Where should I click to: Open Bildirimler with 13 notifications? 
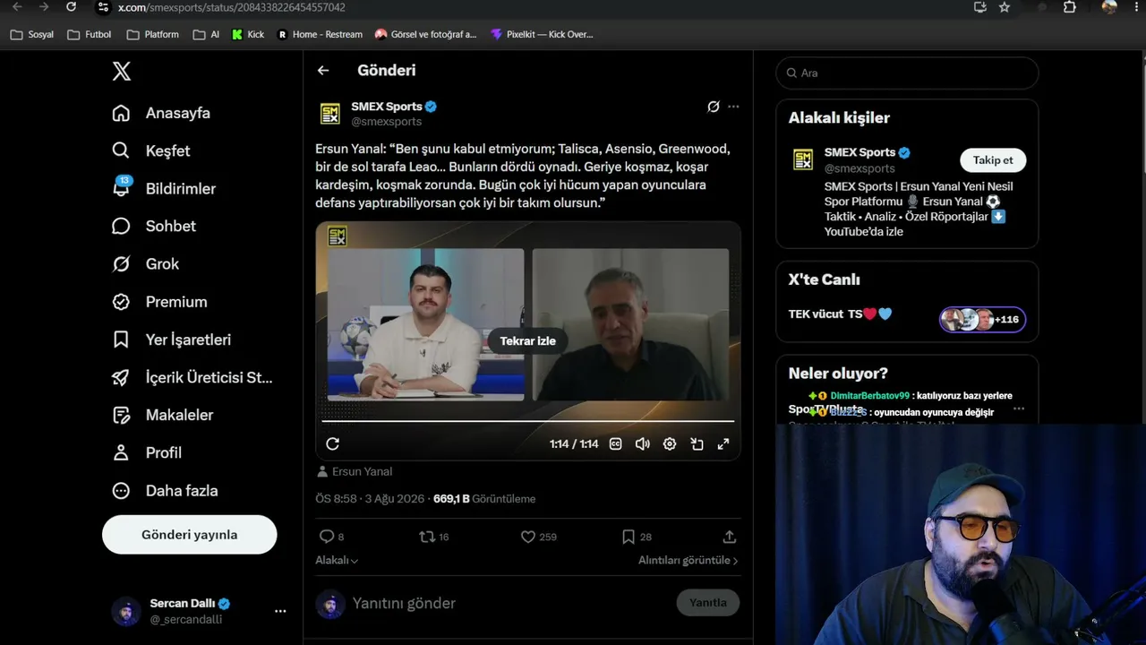164,189
